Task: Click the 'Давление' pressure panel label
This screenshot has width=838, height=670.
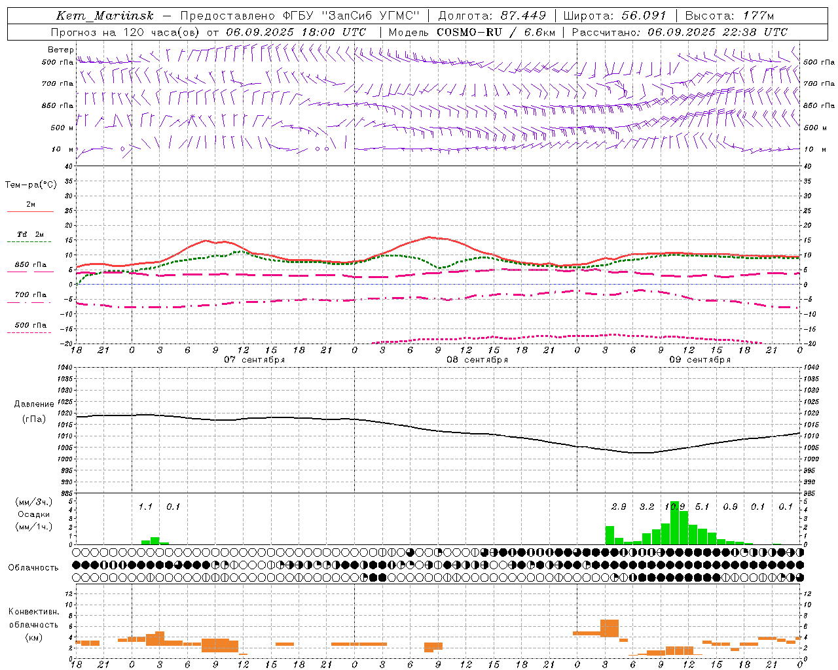Action: click(x=33, y=404)
